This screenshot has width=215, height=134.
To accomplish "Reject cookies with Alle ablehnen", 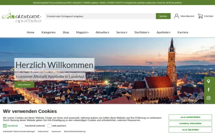I will (x=190, y=130).
